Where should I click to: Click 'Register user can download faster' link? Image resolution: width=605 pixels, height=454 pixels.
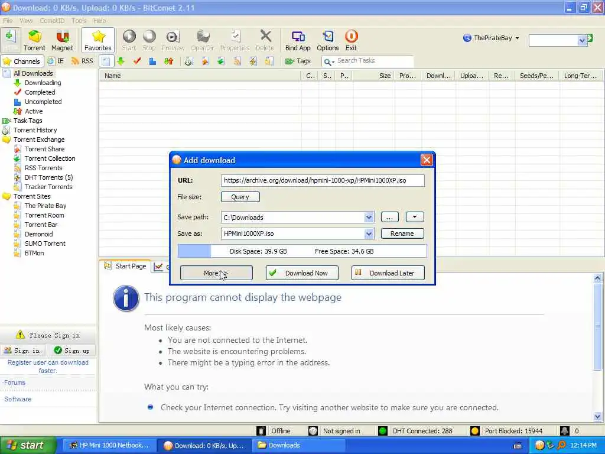(x=48, y=367)
